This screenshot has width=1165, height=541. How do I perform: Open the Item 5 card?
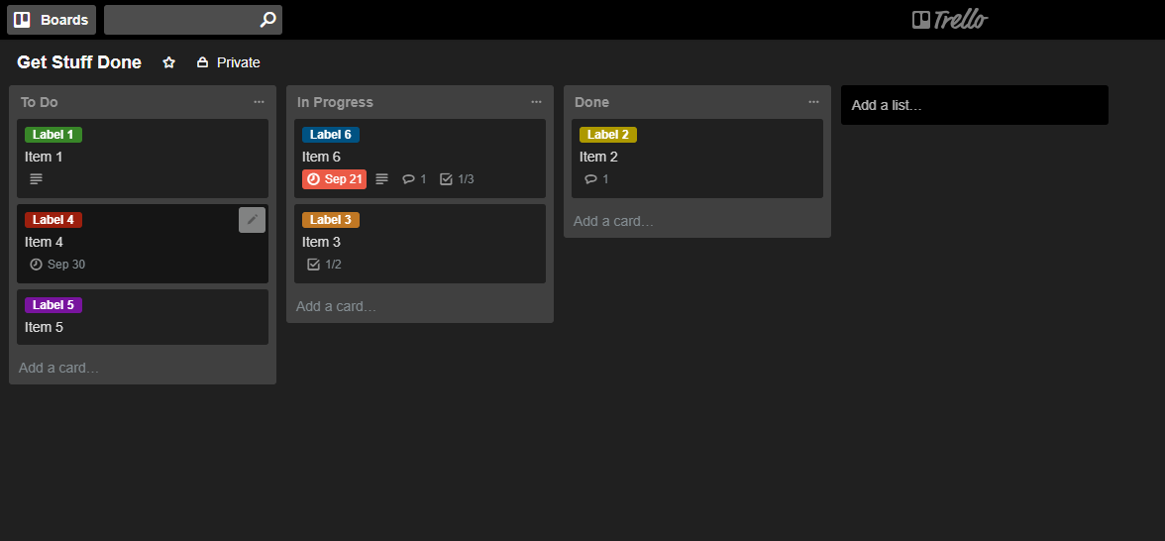(143, 317)
